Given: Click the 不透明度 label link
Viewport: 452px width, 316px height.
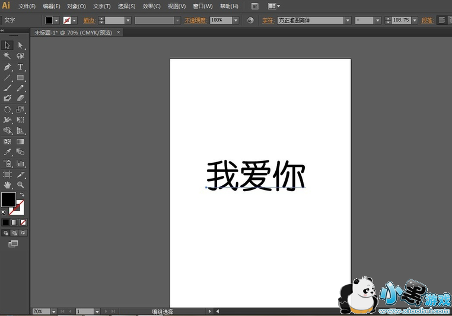Looking at the screenshot, I should coord(196,20).
